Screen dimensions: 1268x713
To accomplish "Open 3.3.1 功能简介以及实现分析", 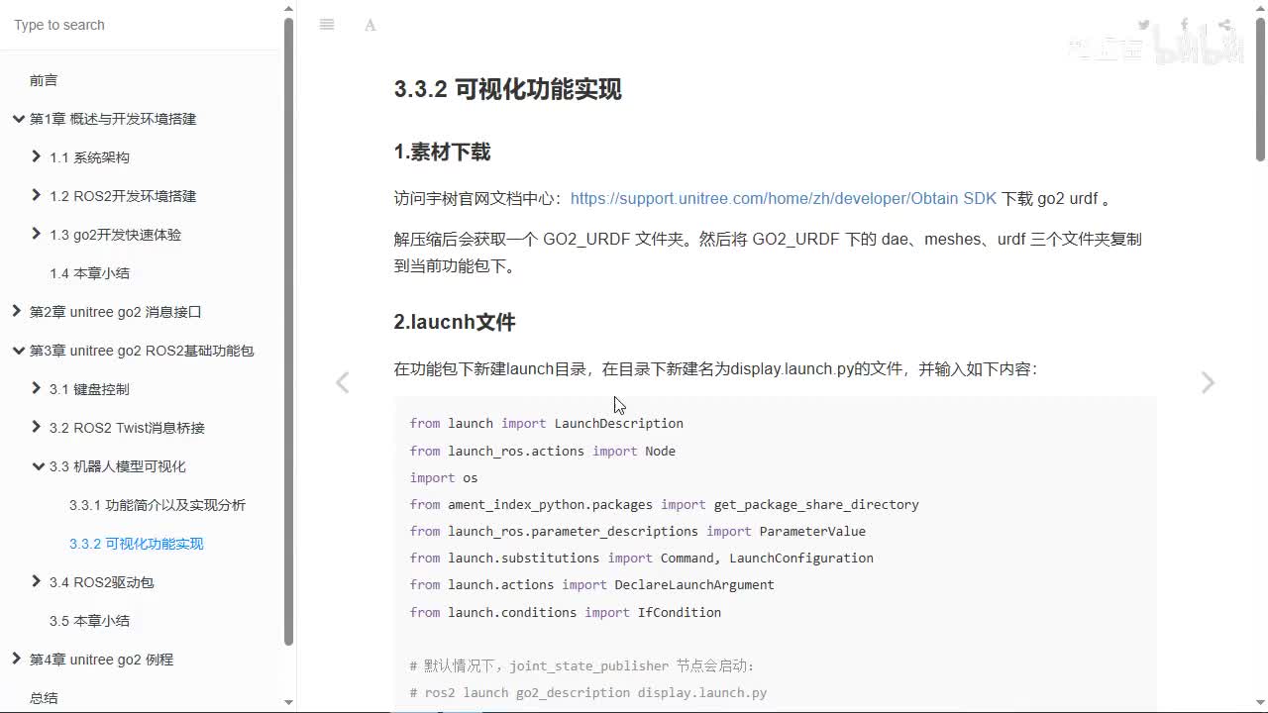I will (158, 505).
